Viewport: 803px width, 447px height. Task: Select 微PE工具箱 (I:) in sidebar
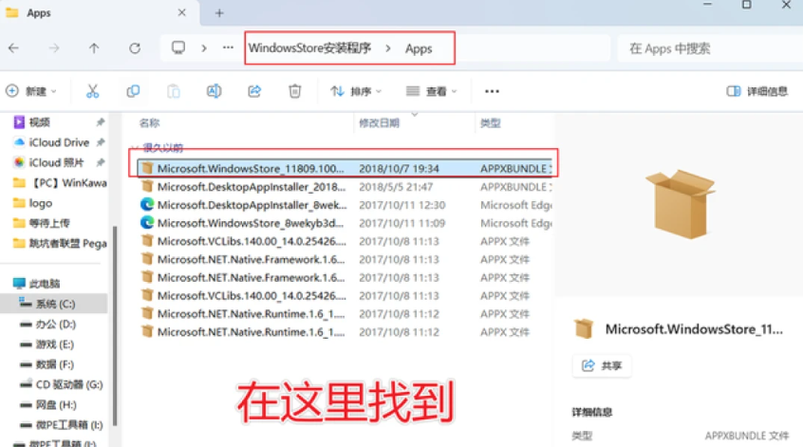[61, 425]
